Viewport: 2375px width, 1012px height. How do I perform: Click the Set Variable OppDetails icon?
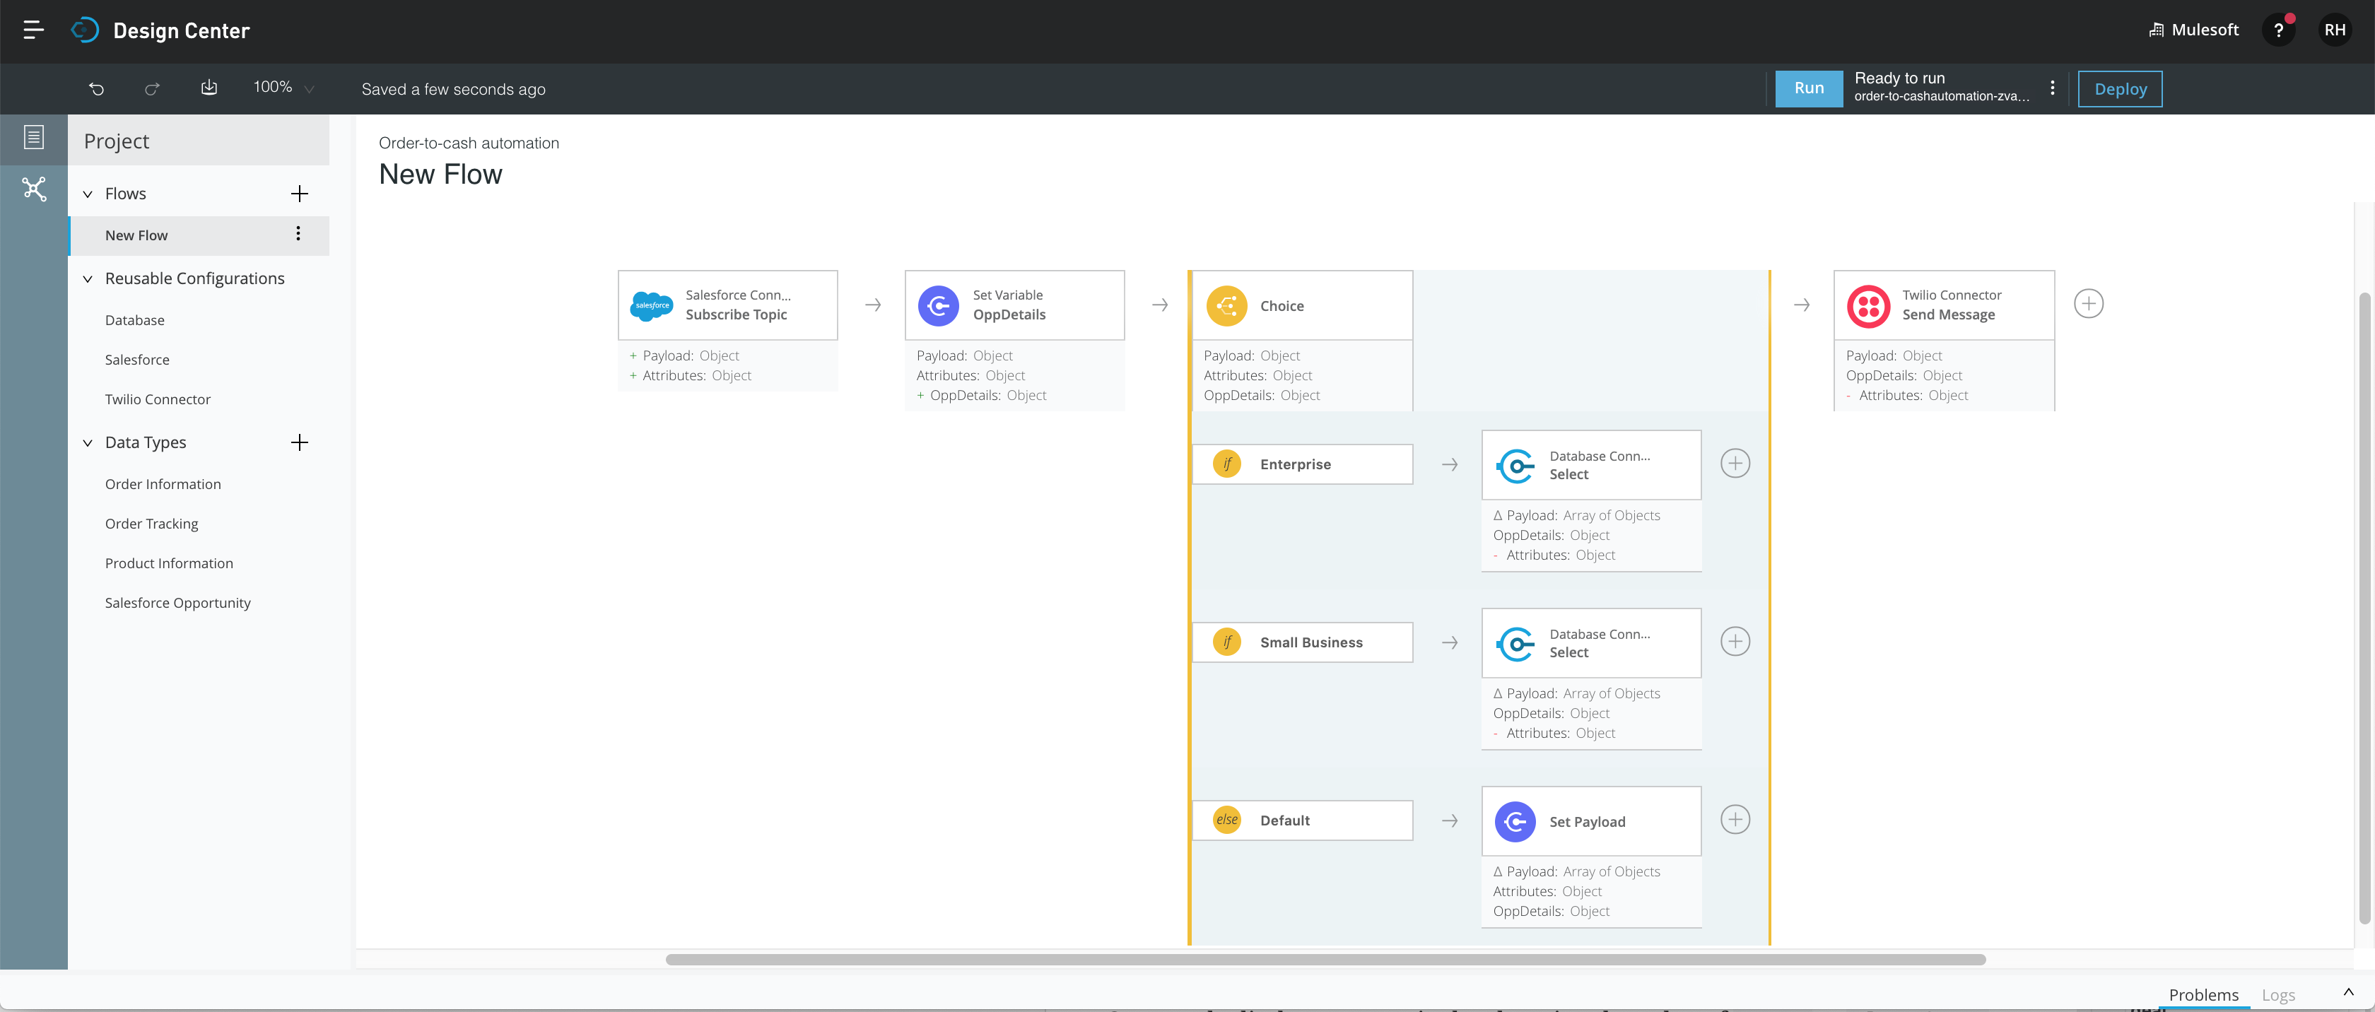[939, 305]
